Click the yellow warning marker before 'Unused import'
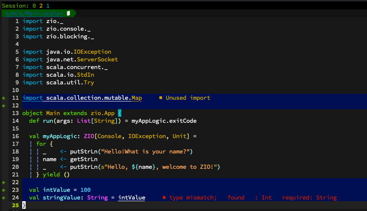 coord(161,98)
